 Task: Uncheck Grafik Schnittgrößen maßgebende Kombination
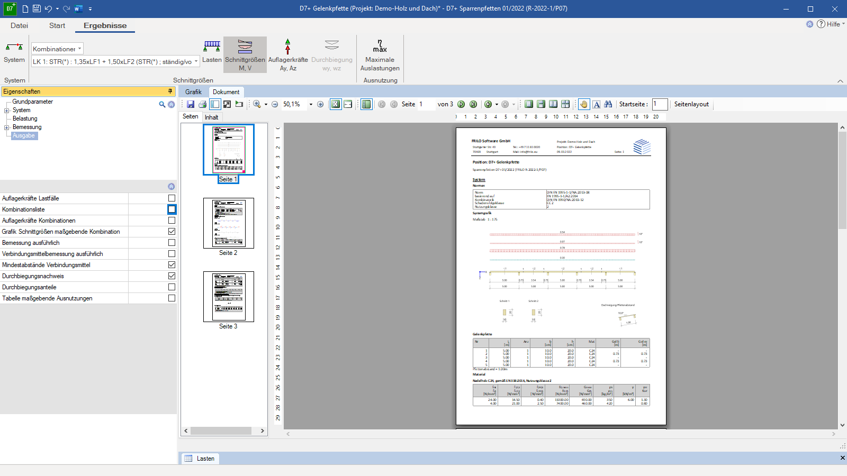pyautogui.click(x=172, y=232)
